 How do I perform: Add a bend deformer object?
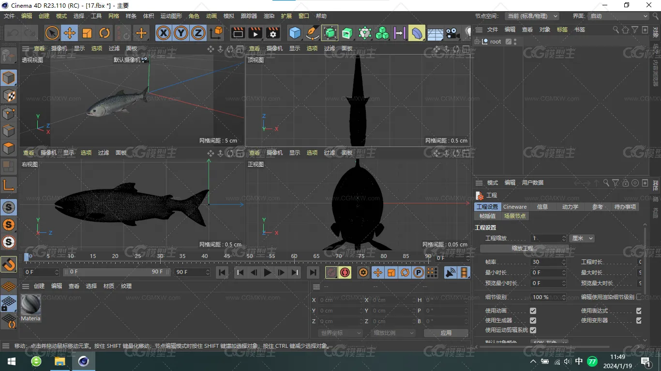click(x=417, y=33)
